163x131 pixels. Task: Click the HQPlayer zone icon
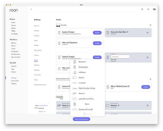75,72
